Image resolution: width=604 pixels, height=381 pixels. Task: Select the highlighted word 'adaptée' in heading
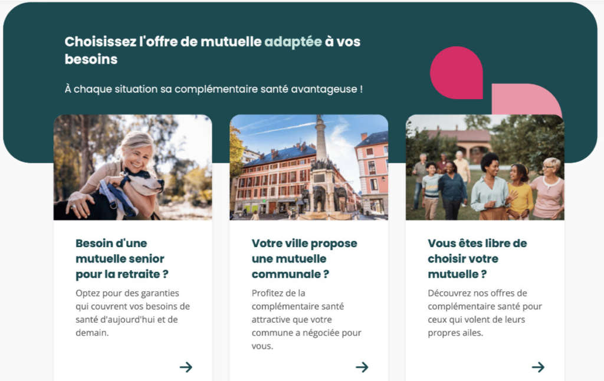point(293,42)
